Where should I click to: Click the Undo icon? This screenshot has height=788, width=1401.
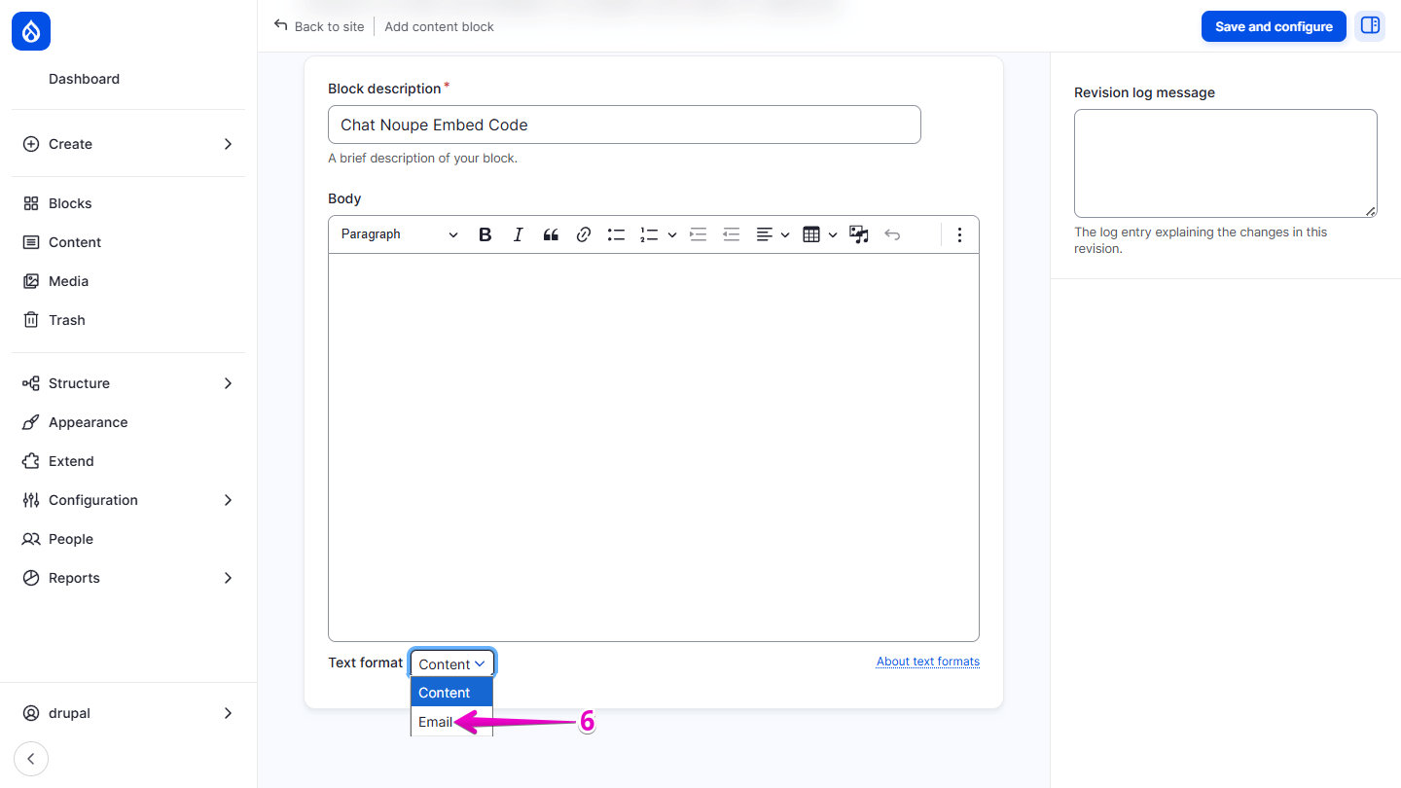(x=892, y=234)
